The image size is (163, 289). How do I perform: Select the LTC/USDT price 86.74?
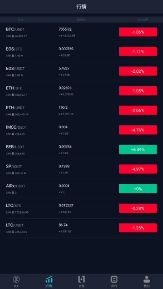[63, 225]
